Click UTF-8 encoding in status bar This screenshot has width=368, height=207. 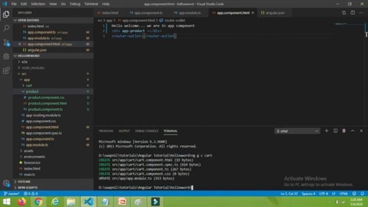tap(323, 194)
